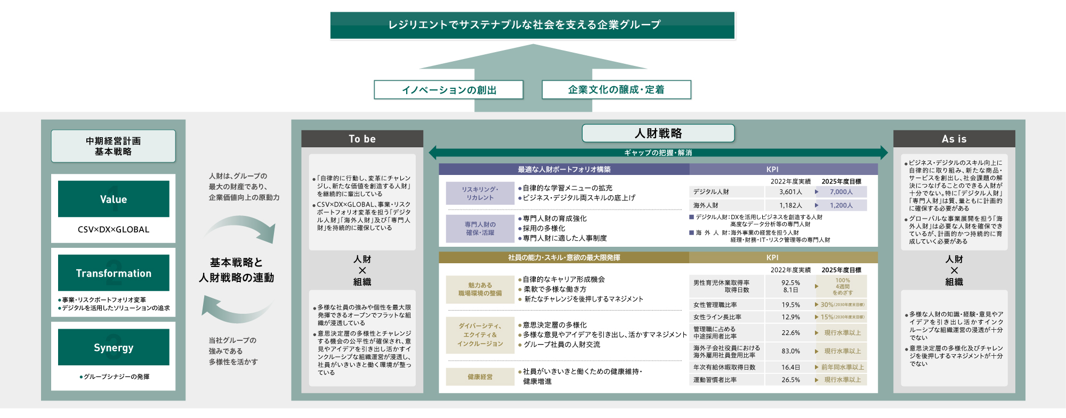1066x418 pixels.
Task: Click the 15% target cell
Action: click(842, 317)
